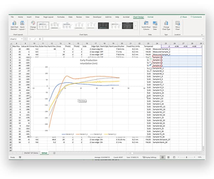Screen dimensions: 214x179
Task: Open the Quick Layout gallery
Action: (22, 26)
